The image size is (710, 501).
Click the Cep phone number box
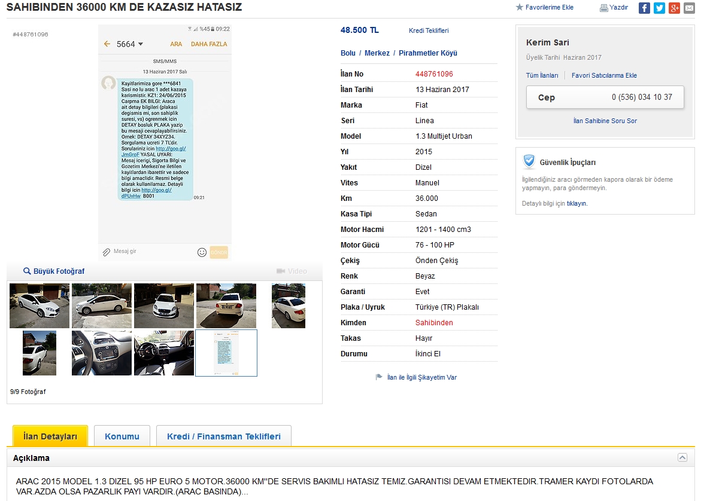[605, 97]
